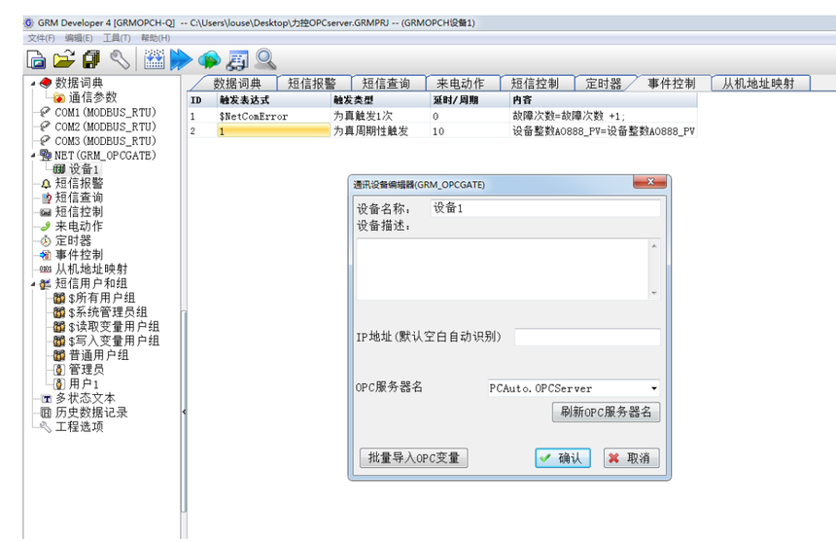Click the compile grid toolbar icon
836x542 pixels.
point(155,59)
